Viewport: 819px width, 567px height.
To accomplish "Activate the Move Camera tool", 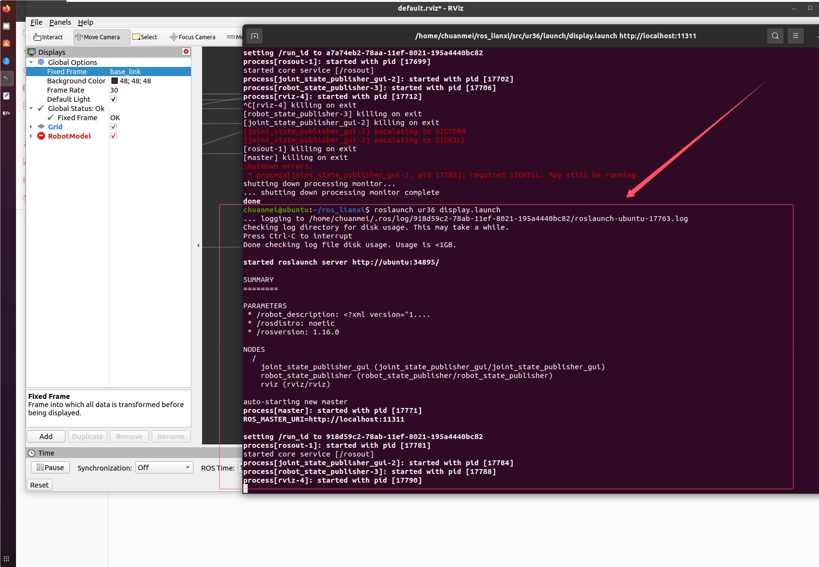I will click(x=101, y=37).
